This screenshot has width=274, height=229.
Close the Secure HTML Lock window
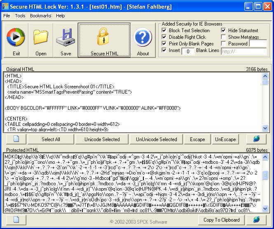click(267, 7)
